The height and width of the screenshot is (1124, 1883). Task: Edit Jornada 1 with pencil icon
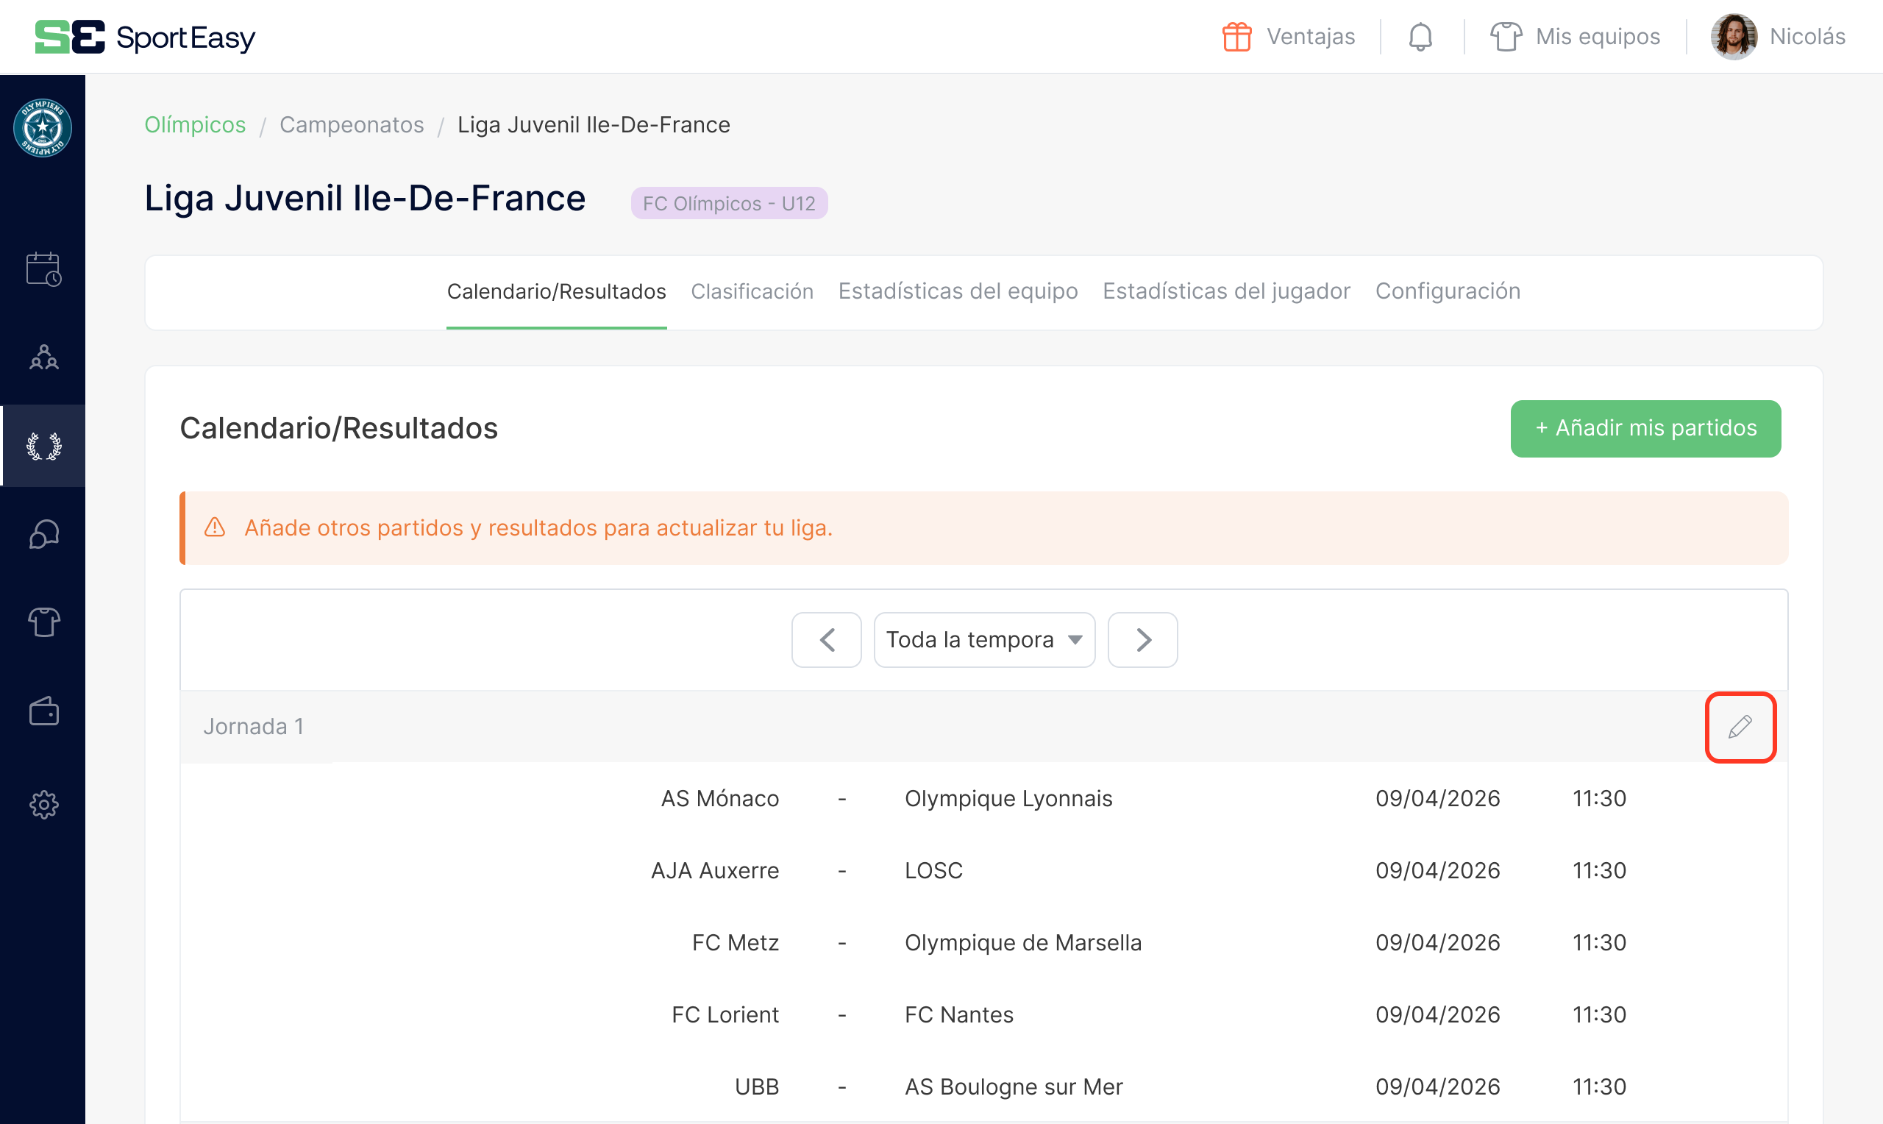click(x=1740, y=727)
